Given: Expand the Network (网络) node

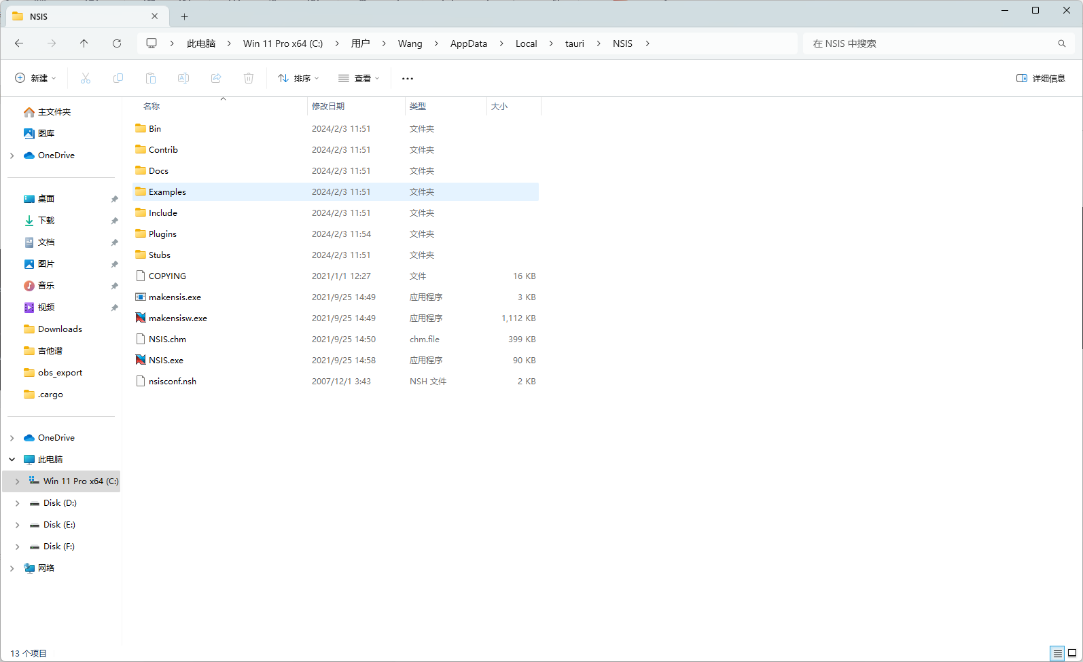Looking at the screenshot, I should 12,568.
